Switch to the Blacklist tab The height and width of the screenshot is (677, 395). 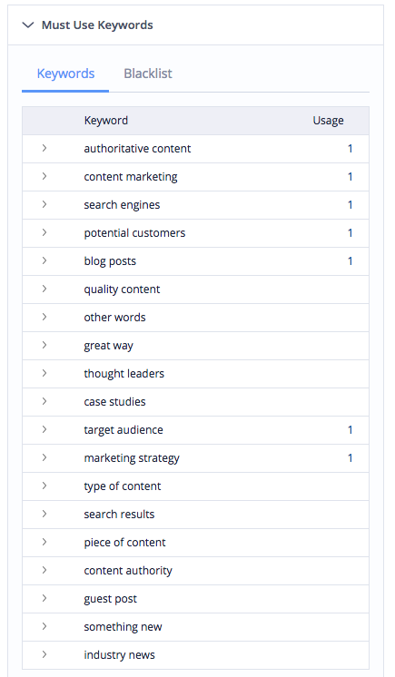pyautogui.click(x=148, y=74)
